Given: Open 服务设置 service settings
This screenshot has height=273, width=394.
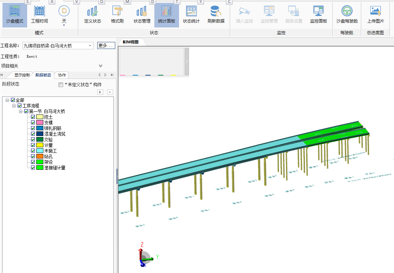Looking at the screenshot, I should click(294, 14).
